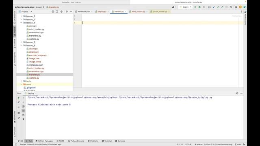260x146 pixels.
Task: Print Run console output
Action: tap(24, 115)
